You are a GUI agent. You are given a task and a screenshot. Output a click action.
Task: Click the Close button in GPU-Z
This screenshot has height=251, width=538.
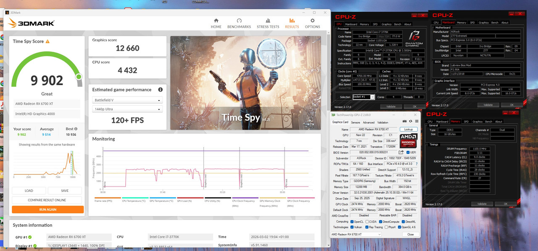411,234
